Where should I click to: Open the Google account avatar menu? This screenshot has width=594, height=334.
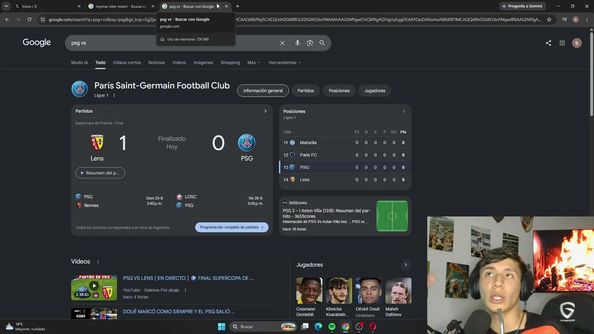pos(577,43)
